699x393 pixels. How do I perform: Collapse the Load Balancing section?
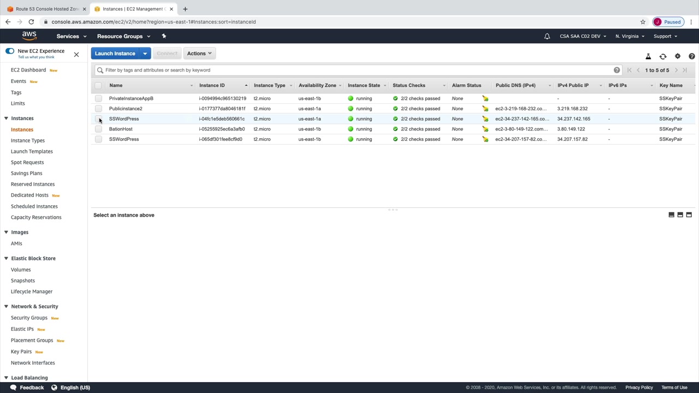tap(6, 378)
